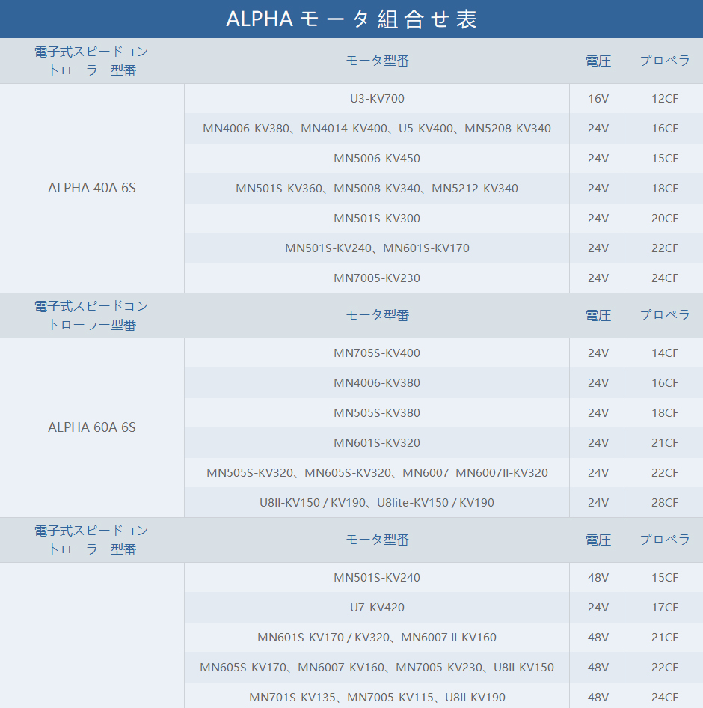Viewport: 703px width, 708px height.
Task: Click the U3-KV700 motor cell
Action: pos(377,98)
